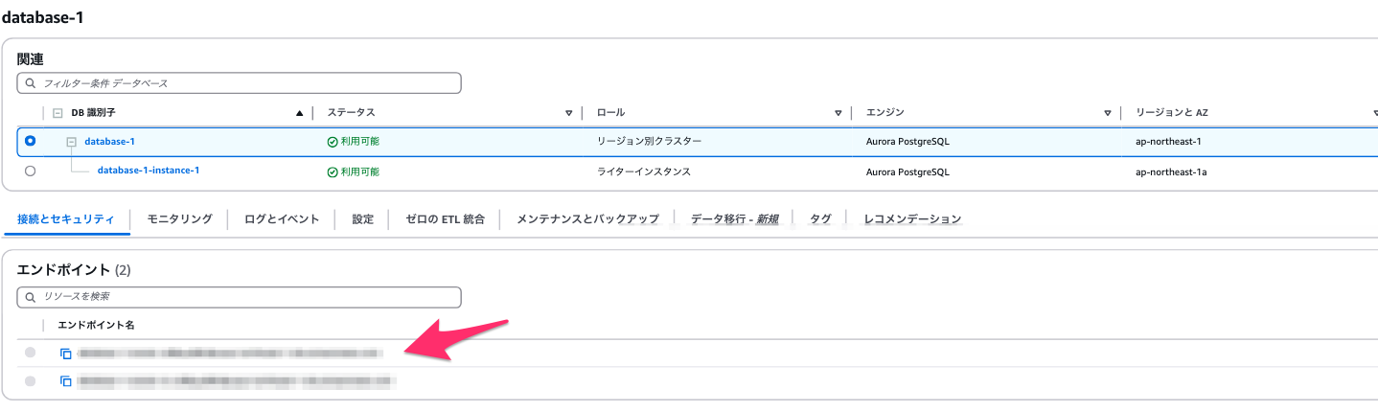Click the ap-northeast-1 region cell
Image resolution: width=1378 pixels, height=411 pixels.
[x=1167, y=142]
